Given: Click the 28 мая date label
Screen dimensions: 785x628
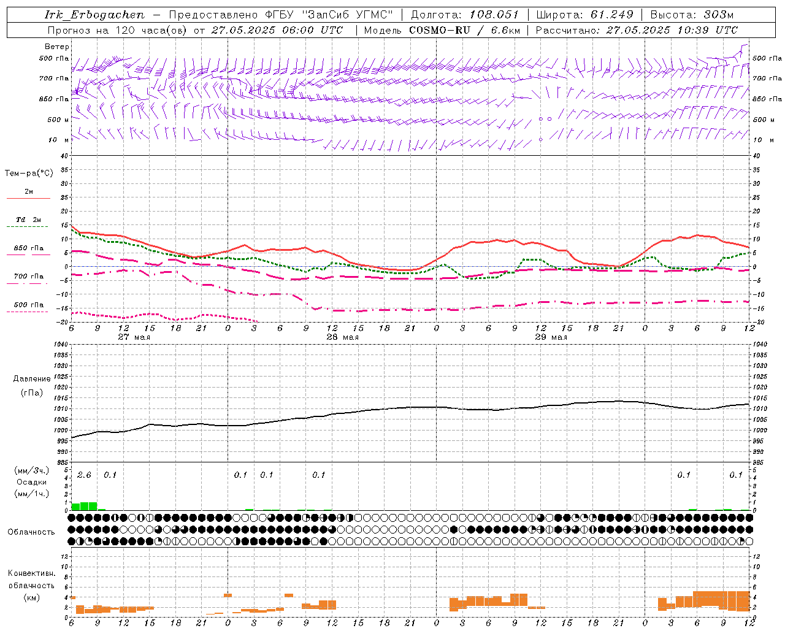Looking at the screenshot, I should point(342,337).
